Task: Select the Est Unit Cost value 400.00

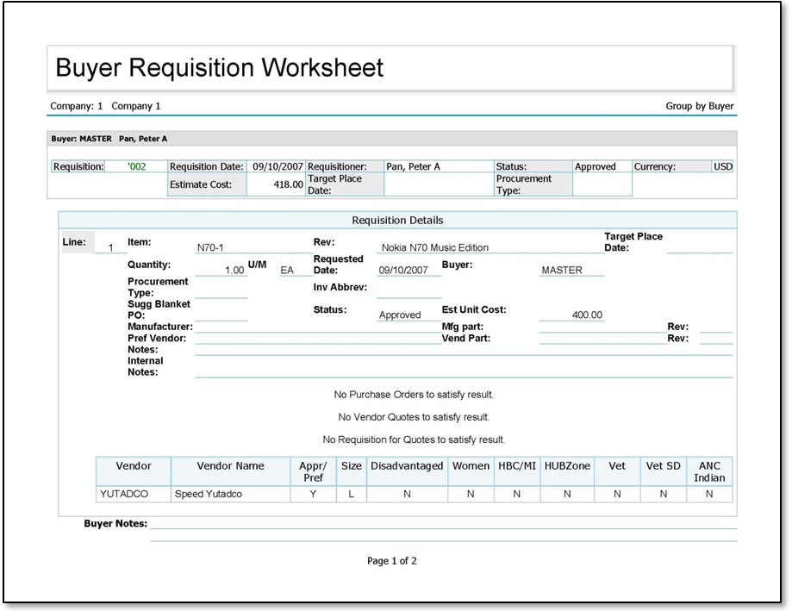Action: click(x=587, y=315)
